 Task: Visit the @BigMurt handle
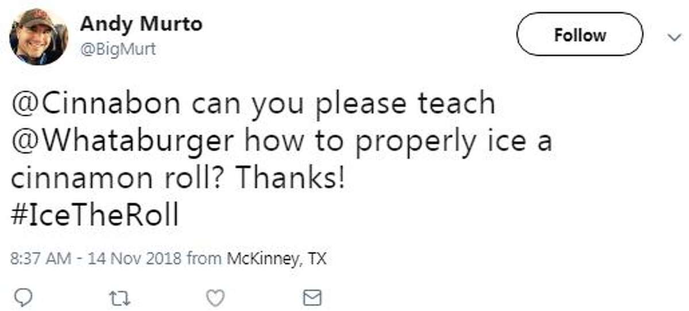pos(118,50)
